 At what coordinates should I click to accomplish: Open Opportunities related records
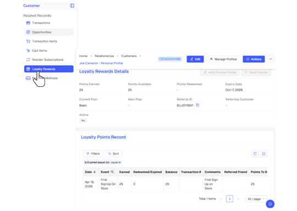[49, 32]
